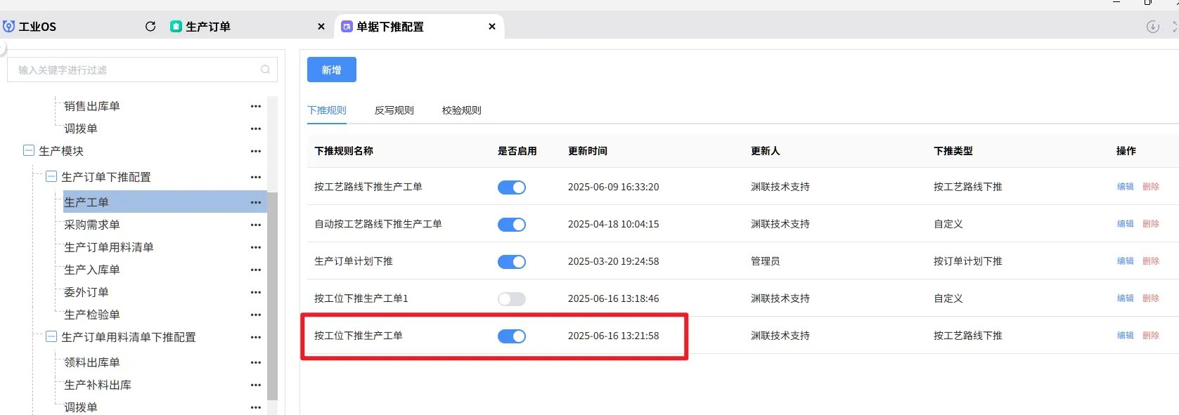
Task: Click the keyword filter input field
Action: pyautogui.click(x=134, y=70)
